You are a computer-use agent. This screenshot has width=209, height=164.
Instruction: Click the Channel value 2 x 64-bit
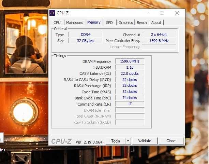[159, 35]
